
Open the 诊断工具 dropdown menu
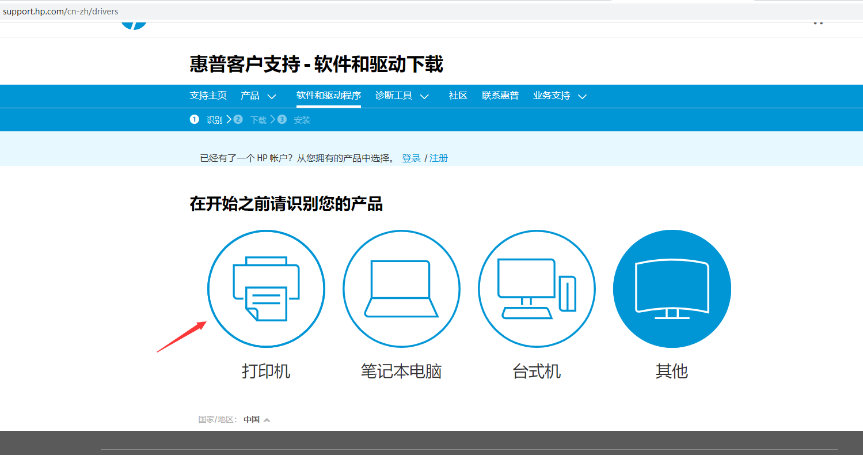click(402, 96)
